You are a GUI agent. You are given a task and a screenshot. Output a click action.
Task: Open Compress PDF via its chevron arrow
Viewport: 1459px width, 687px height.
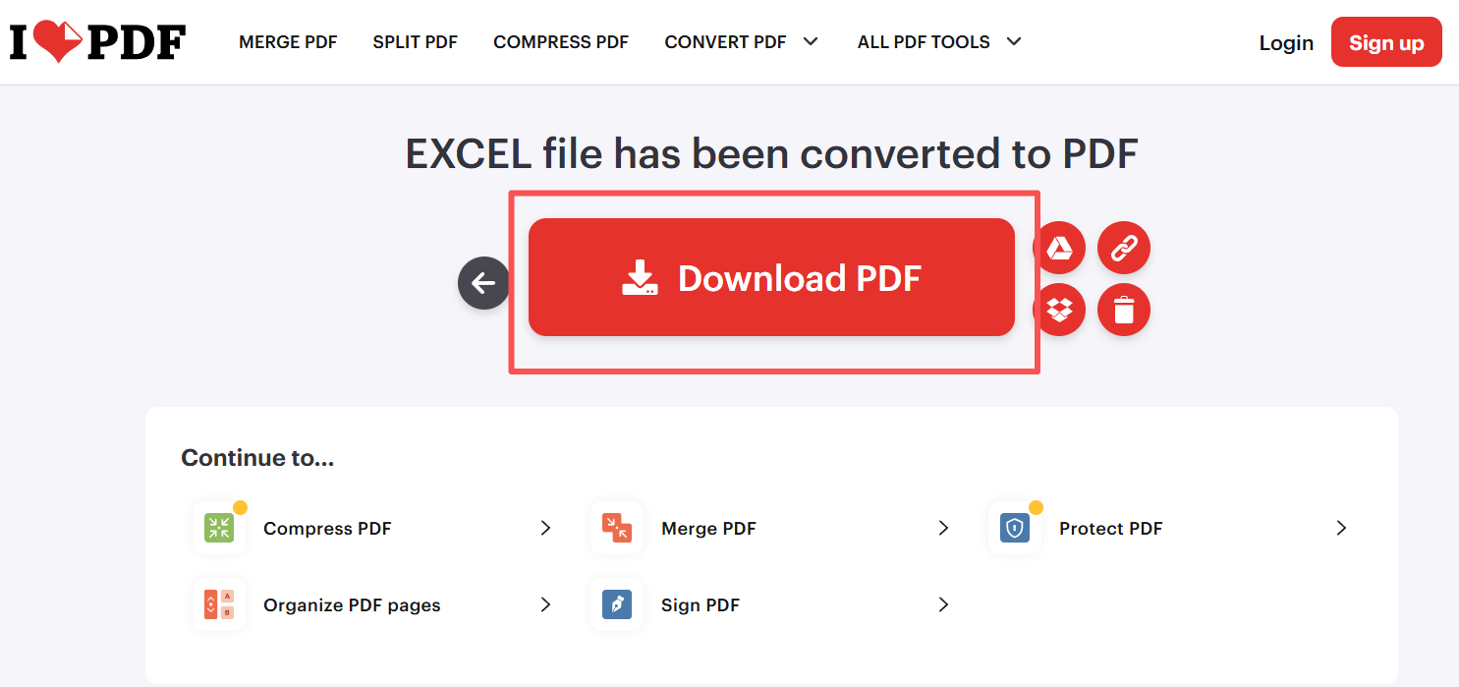pos(545,528)
